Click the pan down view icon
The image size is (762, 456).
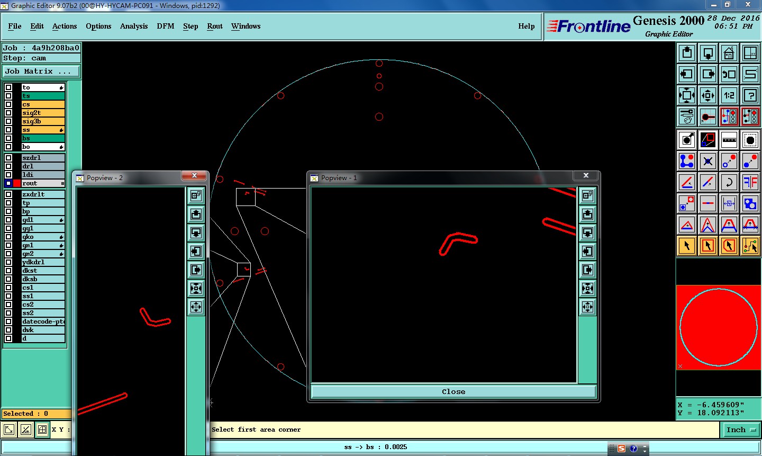(708, 53)
